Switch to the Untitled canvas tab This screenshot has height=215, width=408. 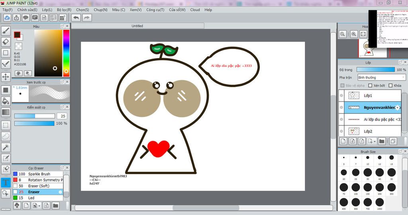pos(137,26)
